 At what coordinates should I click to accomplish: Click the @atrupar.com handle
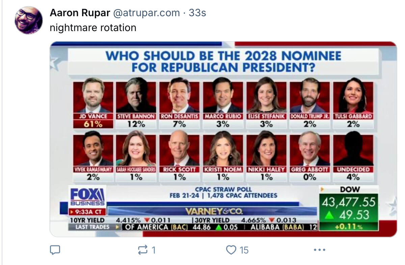tap(146, 13)
